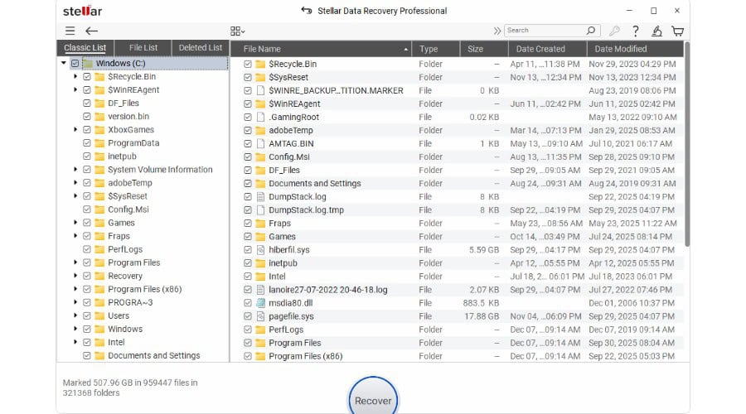Click the double chevron beside search
746x414 pixels.
pos(497,31)
